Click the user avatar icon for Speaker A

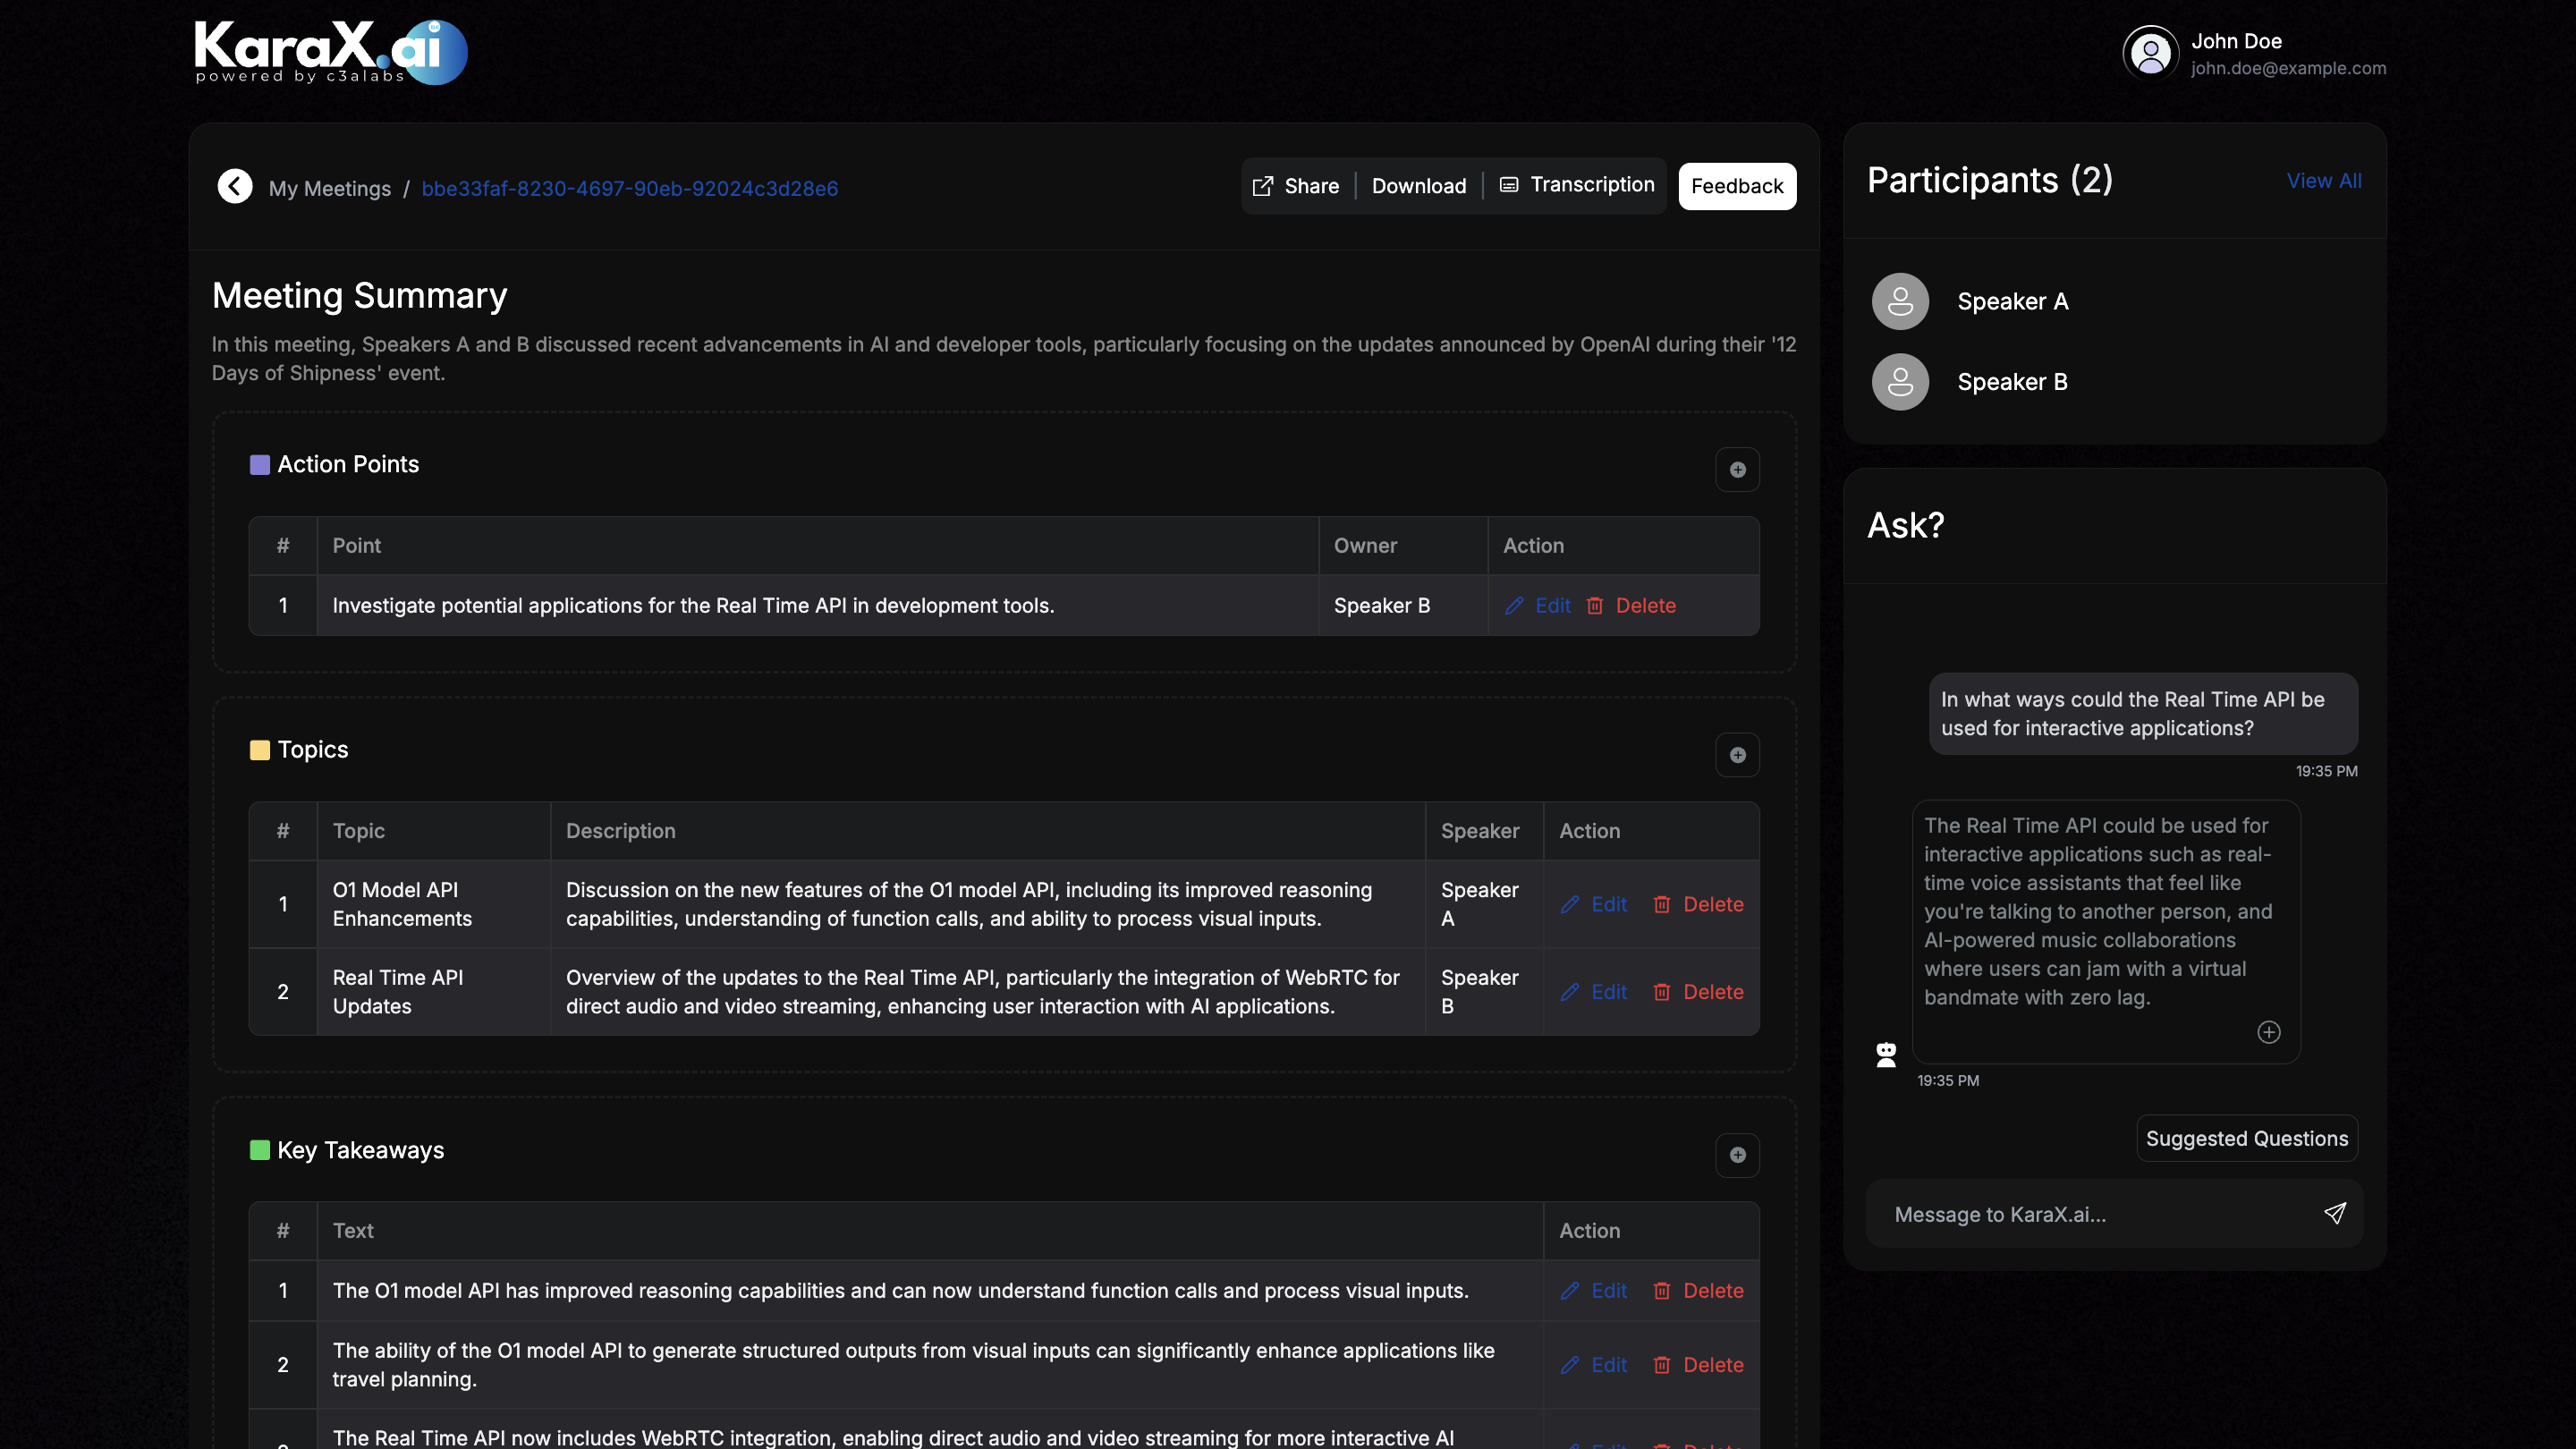[x=1900, y=301]
